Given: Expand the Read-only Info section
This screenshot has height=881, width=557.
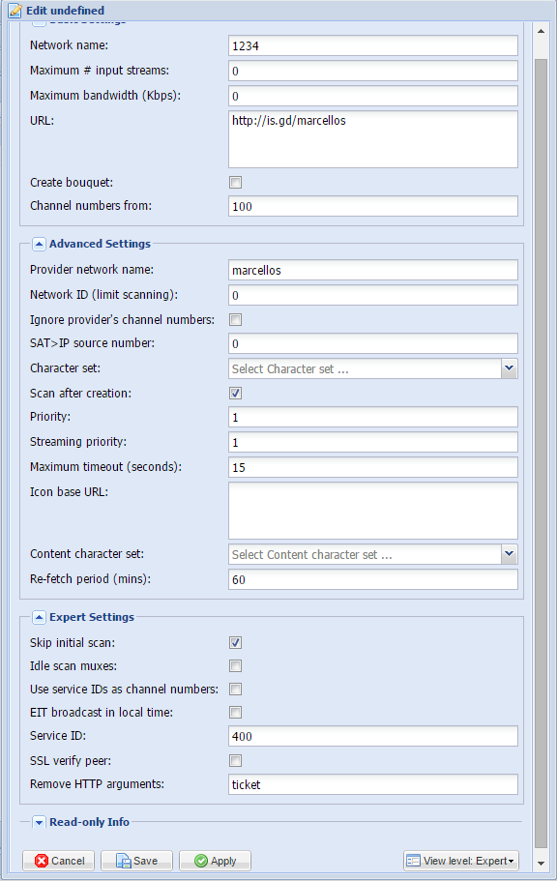Looking at the screenshot, I should coord(39,822).
